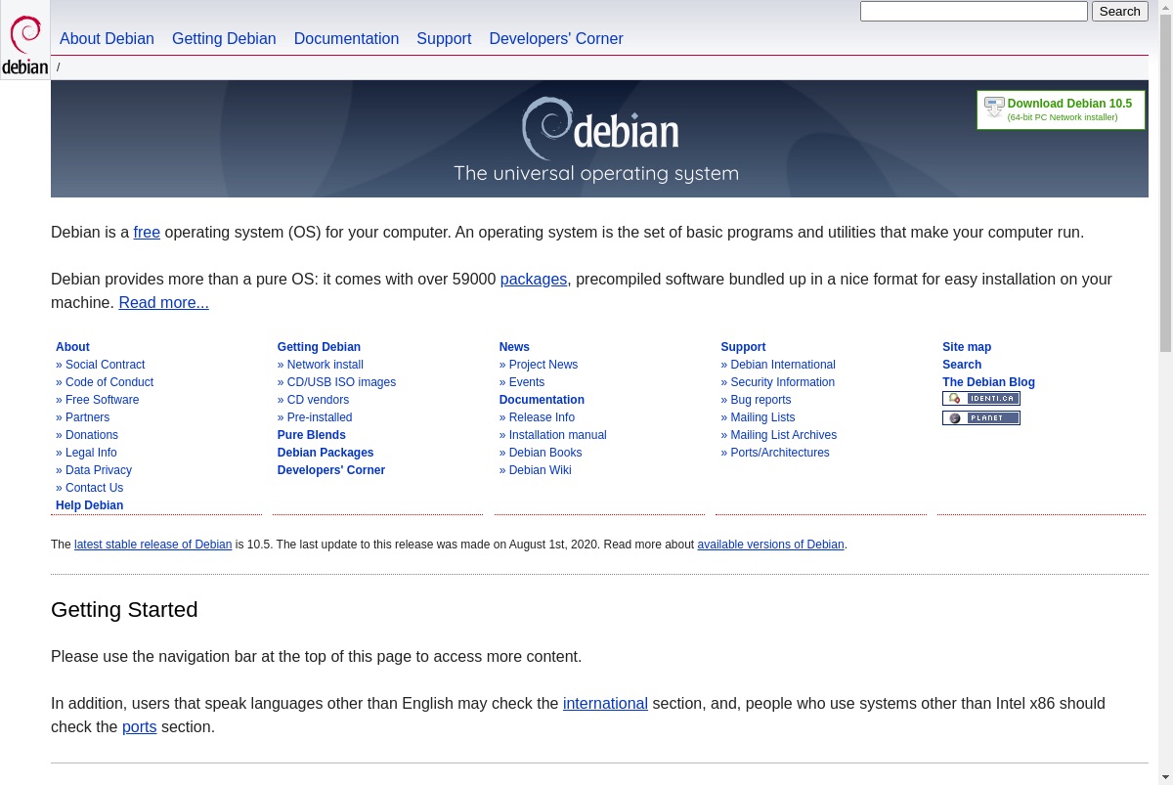Open the Planet badge icon
Image resolution: width=1173 pixels, height=785 pixels.
coord(981,418)
